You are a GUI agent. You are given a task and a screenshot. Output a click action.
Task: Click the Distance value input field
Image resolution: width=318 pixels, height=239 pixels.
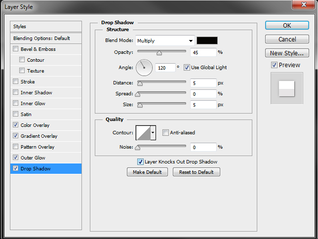[x=203, y=83]
